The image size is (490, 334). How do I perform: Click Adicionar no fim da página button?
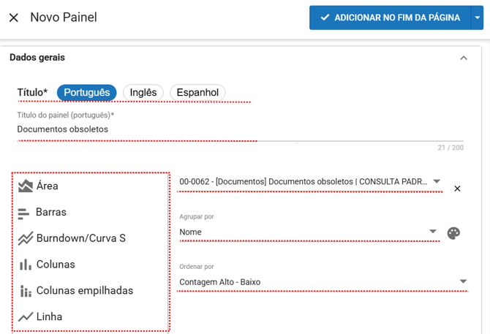pos(389,18)
